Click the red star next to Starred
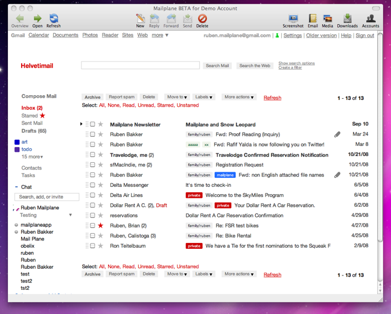Viewport: 391px width, 314px height. pyautogui.click(x=42, y=115)
